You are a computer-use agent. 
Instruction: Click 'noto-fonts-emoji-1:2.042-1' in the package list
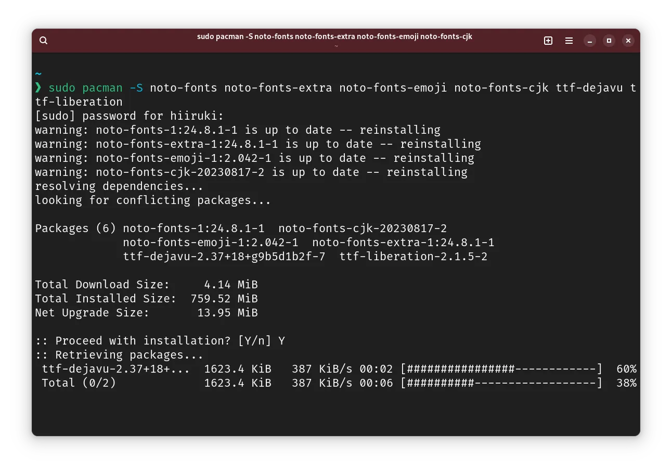[211, 242]
